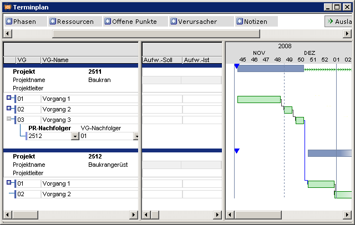Click the Aufw.-Soll column header
This screenshot has width=355, height=225.
tap(161, 60)
